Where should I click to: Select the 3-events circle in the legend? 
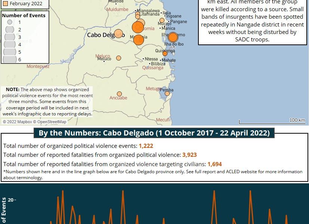pyautogui.click(x=10, y=37)
